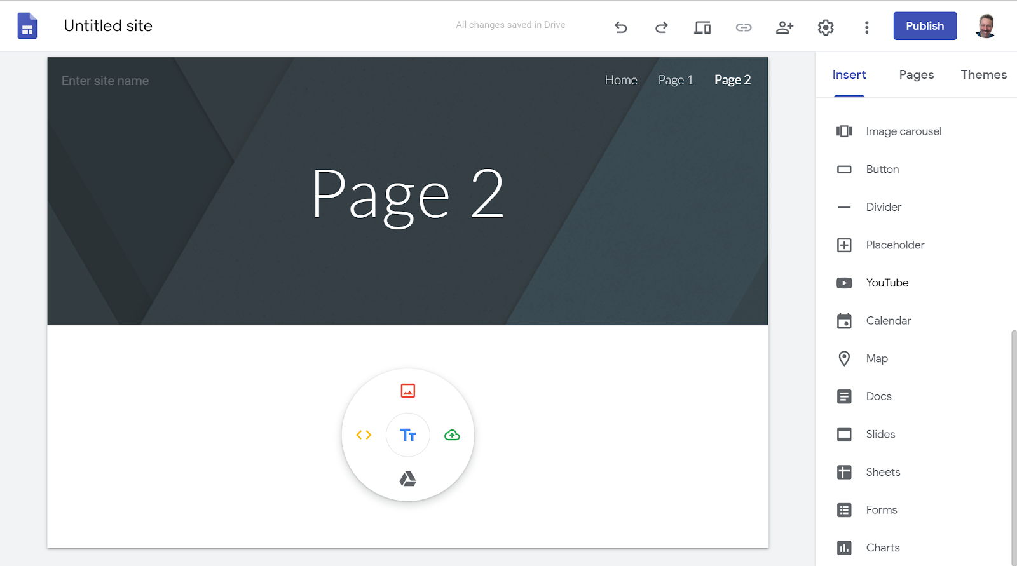Viewport: 1017px width, 566px height.
Task: Click the Calendar icon in sidebar
Action: 844,321
